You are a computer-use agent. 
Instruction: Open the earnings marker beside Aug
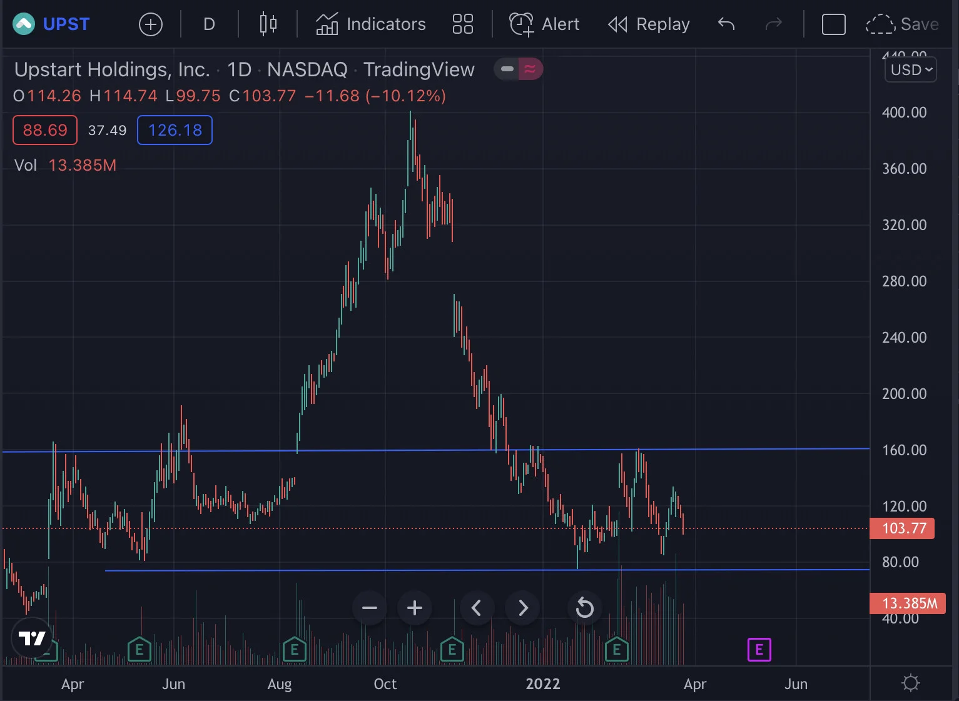click(294, 650)
